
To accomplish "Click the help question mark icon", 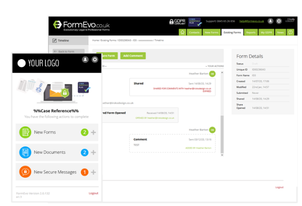I will point(291,32).
